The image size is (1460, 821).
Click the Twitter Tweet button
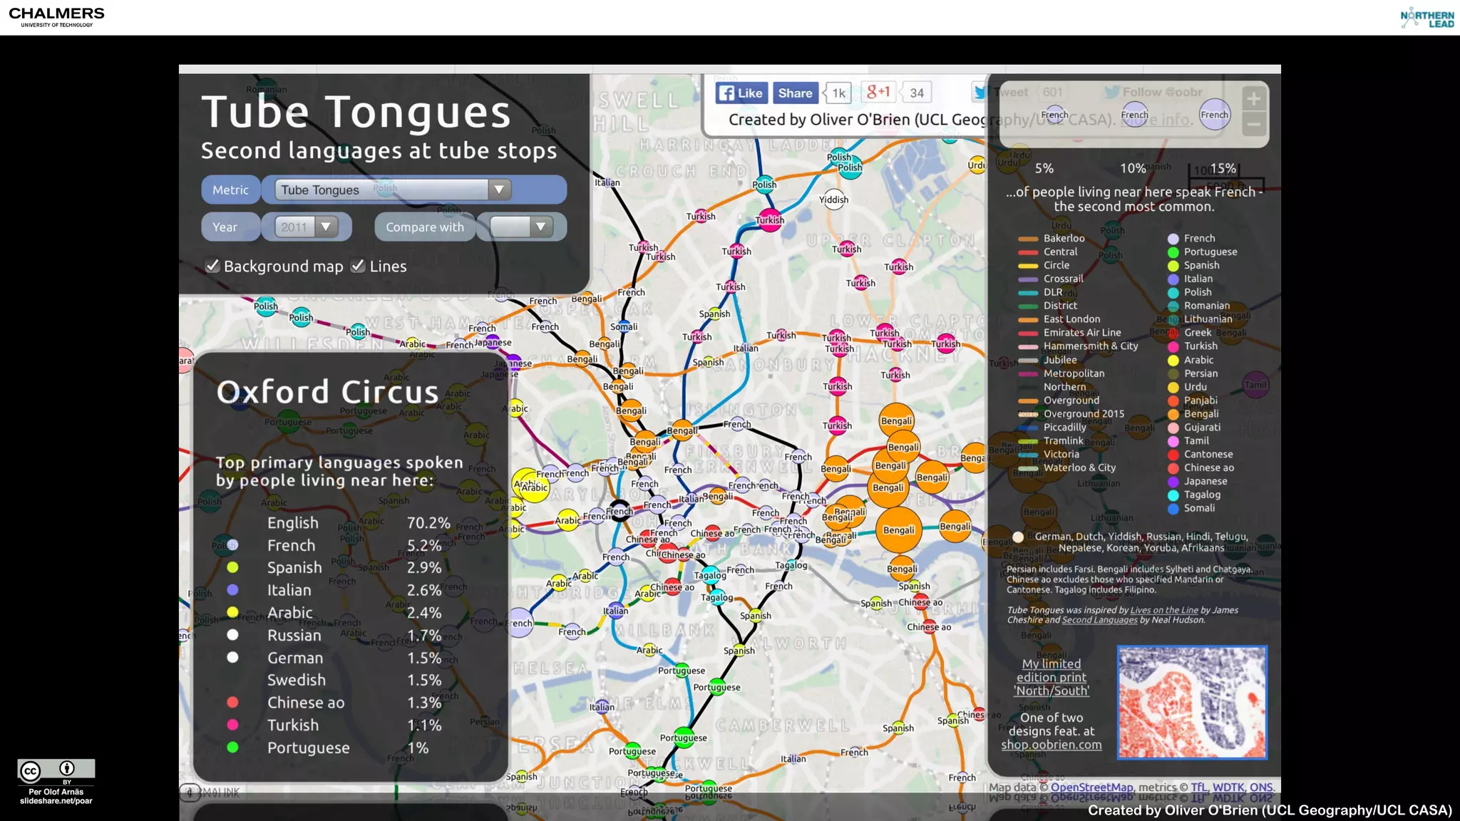tap(1002, 92)
